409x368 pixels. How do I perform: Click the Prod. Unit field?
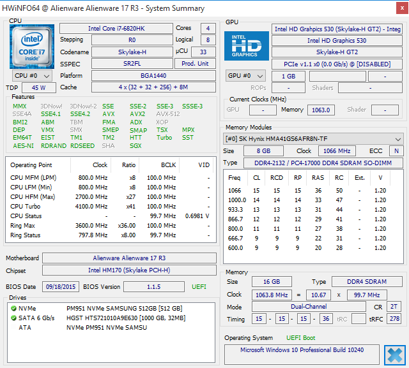click(x=195, y=64)
